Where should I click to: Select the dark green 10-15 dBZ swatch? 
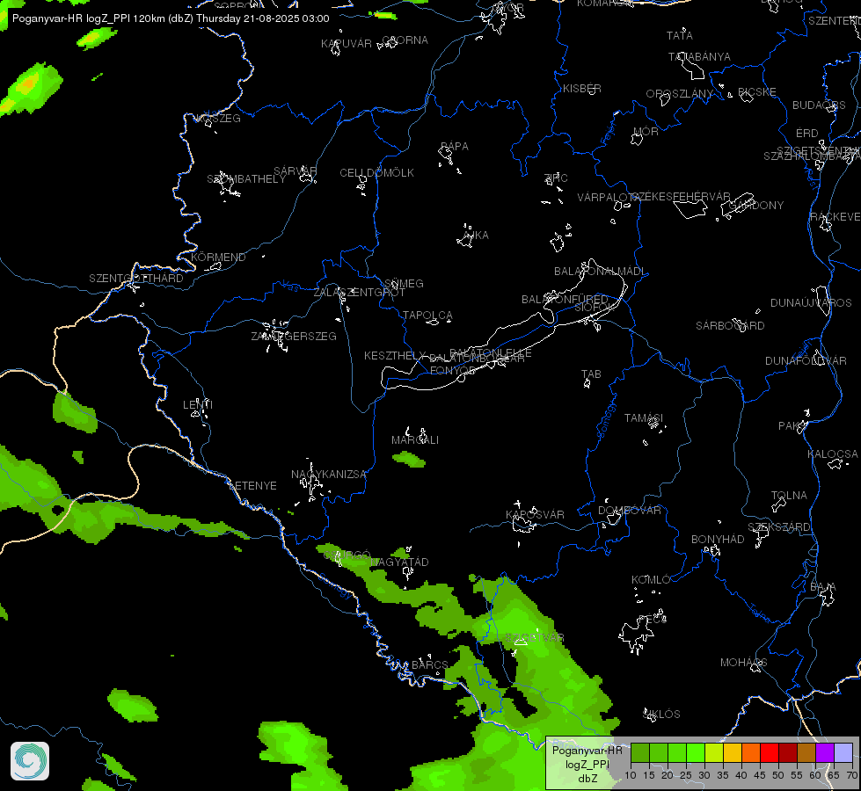coord(639,753)
